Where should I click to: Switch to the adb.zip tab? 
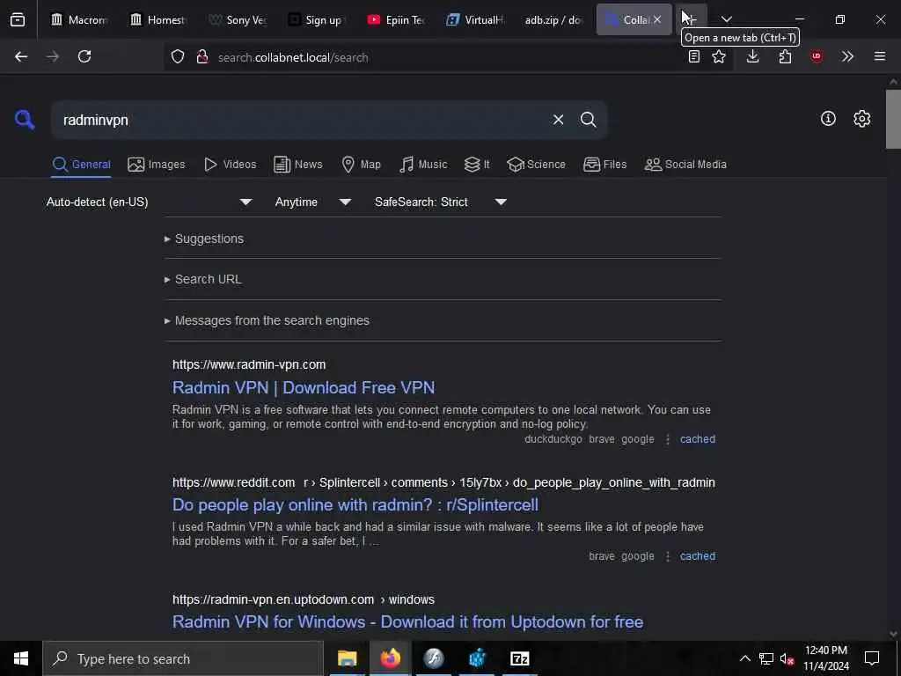(554, 19)
